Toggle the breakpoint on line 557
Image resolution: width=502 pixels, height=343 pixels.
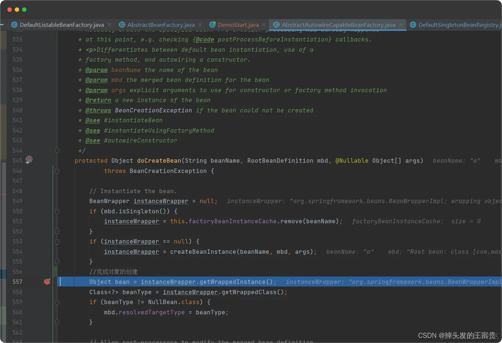click(x=47, y=282)
